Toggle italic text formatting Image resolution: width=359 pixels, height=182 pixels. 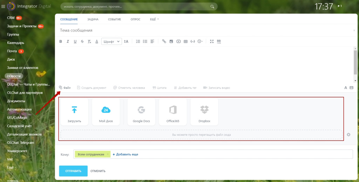pos(68,41)
